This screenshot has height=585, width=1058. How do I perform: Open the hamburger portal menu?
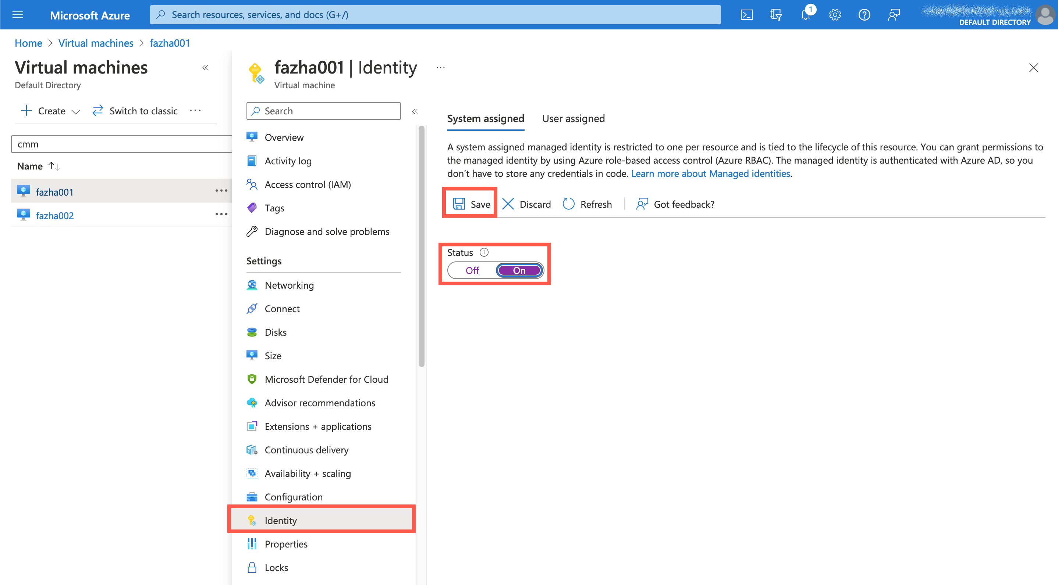[18, 15]
